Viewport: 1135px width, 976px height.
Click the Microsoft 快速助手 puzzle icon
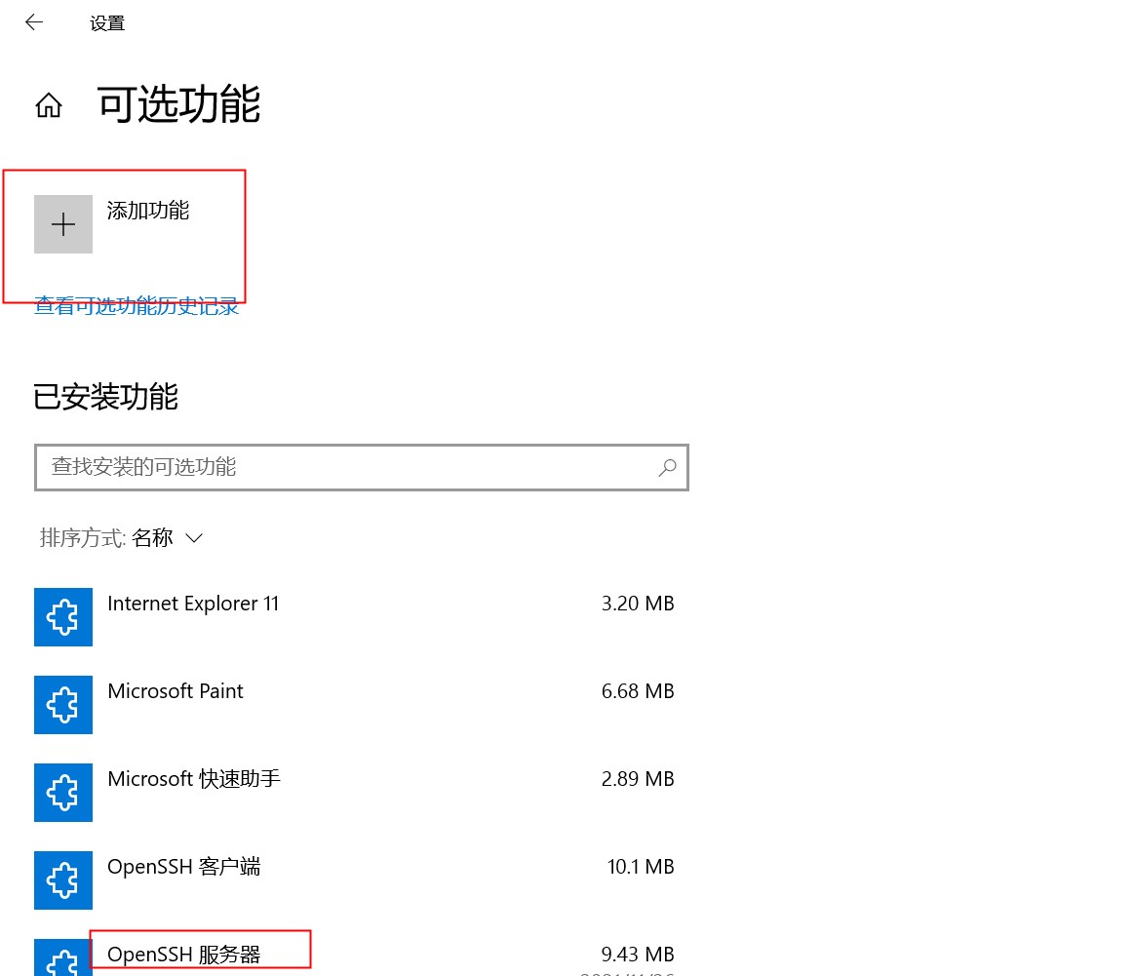click(x=62, y=793)
